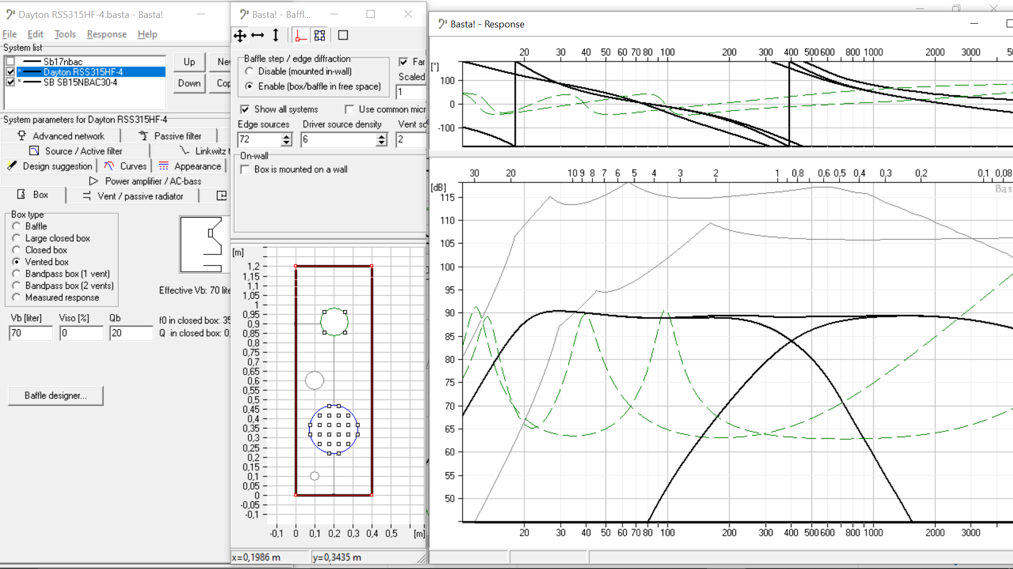Enable the Sb17nbac system checkbox

click(11, 62)
